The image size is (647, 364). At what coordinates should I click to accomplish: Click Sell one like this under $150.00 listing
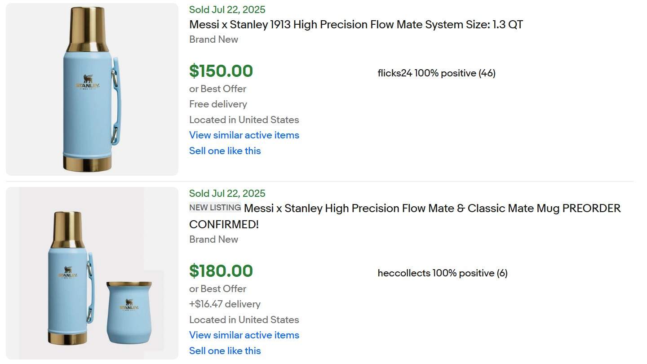pyautogui.click(x=225, y=151)
